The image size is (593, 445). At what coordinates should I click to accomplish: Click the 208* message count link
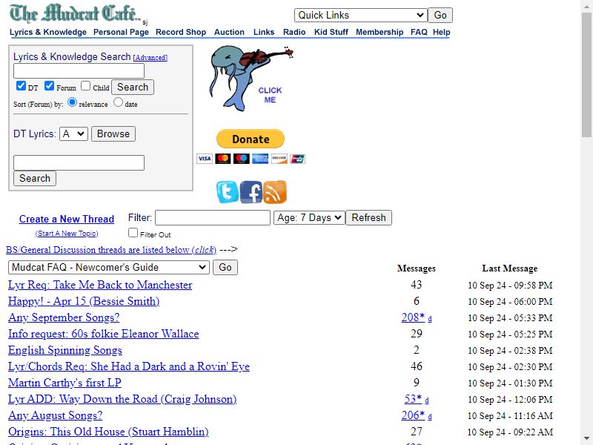pyautogui.click(x=413, y=317)
